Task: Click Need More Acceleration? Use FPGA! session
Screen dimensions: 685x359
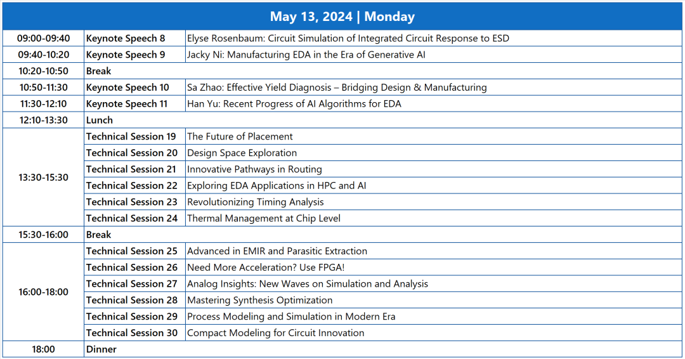Action: point(266,268)
